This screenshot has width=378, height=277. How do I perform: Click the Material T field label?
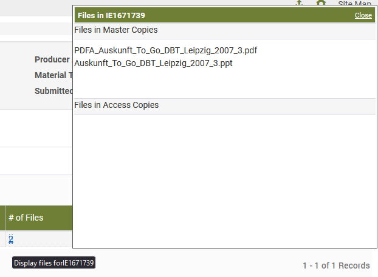coord(53,75)
